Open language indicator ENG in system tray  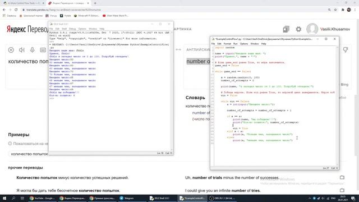[333, 198]
